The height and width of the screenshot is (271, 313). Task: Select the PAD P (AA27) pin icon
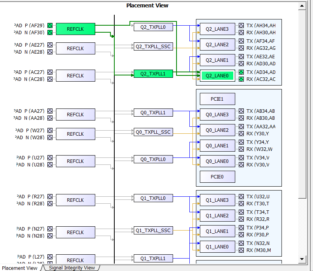[50, 111]
